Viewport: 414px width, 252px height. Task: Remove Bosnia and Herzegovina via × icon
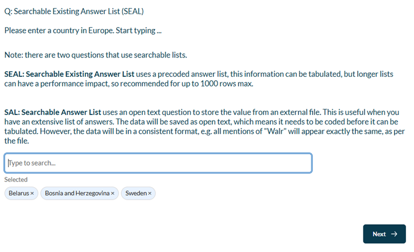coord(113,193)
